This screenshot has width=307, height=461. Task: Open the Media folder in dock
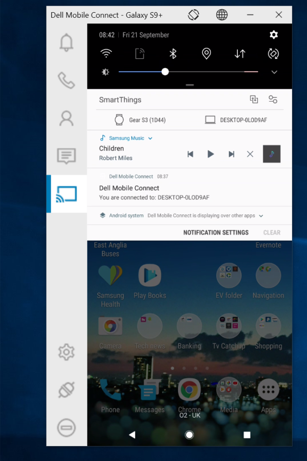(x=229, y=389)
